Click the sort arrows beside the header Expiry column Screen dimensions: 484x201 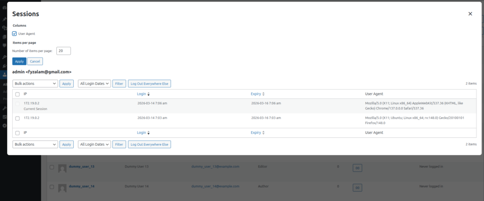(x=263, y=94)
